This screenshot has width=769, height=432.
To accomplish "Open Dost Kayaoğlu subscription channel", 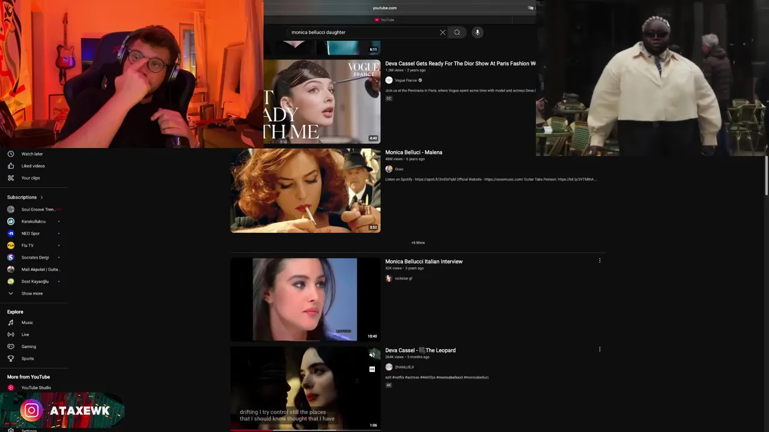I will click(34, 281).
